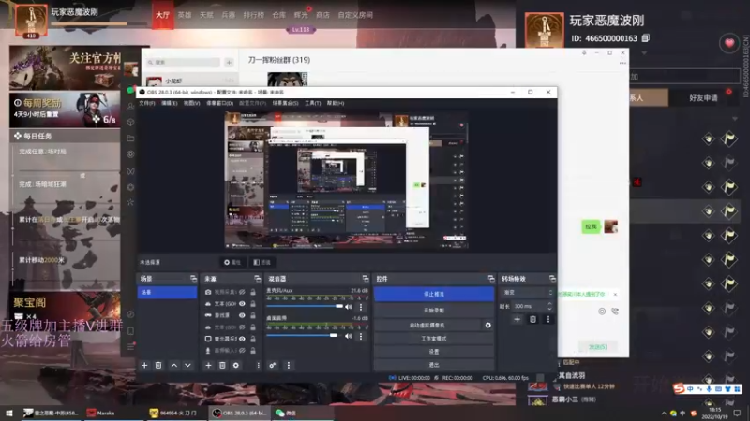This screenshot has height=421, width=750.
Task: Switch to 英雄 tab in game lobby
Action: [x=184, y=15]
